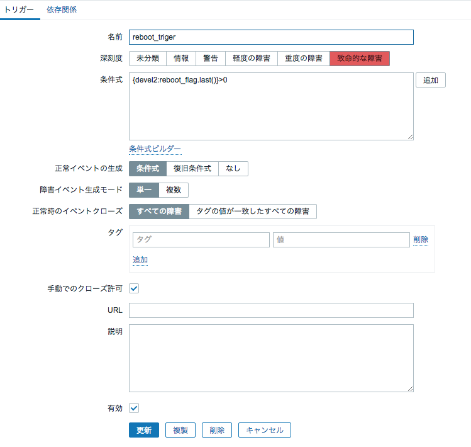Click 削除 link in the tag row
Screen dimensions: 471x447
tap(421, 240)
